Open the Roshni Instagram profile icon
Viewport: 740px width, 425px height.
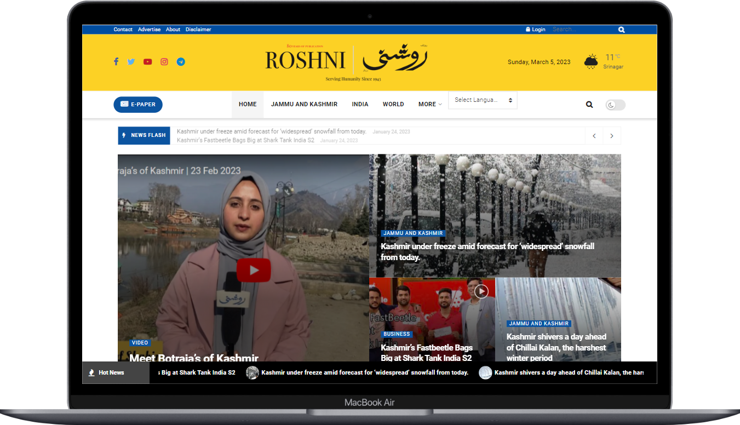tap(164, 62)
